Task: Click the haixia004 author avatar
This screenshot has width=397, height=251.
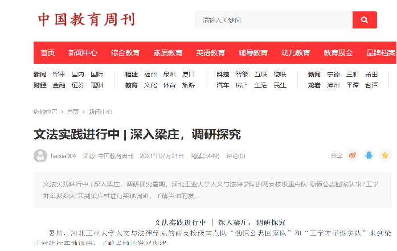Action: 40,155
